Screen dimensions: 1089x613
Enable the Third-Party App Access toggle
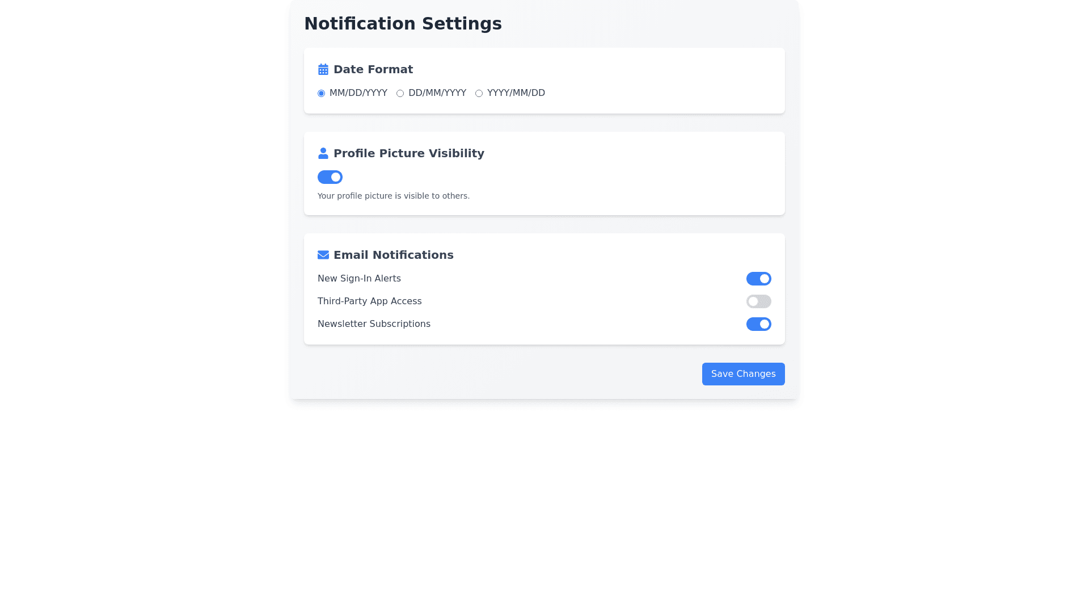point(758,301)
